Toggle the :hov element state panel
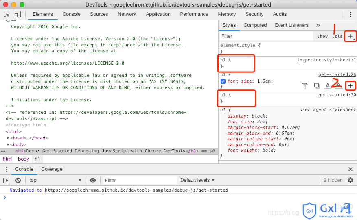Screen dimensions: 357x220 (323, 36)
